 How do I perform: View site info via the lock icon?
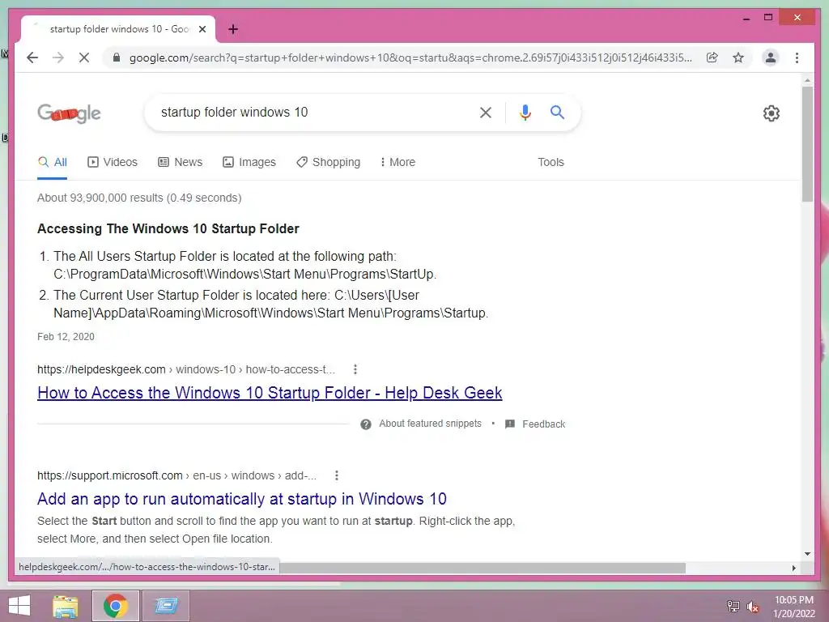[x=117, y=58]
